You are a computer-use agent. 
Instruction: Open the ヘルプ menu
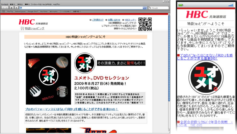coord(56,4)
